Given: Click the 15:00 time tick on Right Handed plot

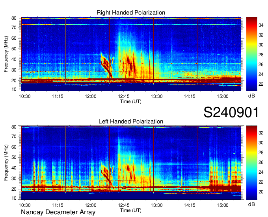Looking at the screenshot, I should click(x=223, y=96).
